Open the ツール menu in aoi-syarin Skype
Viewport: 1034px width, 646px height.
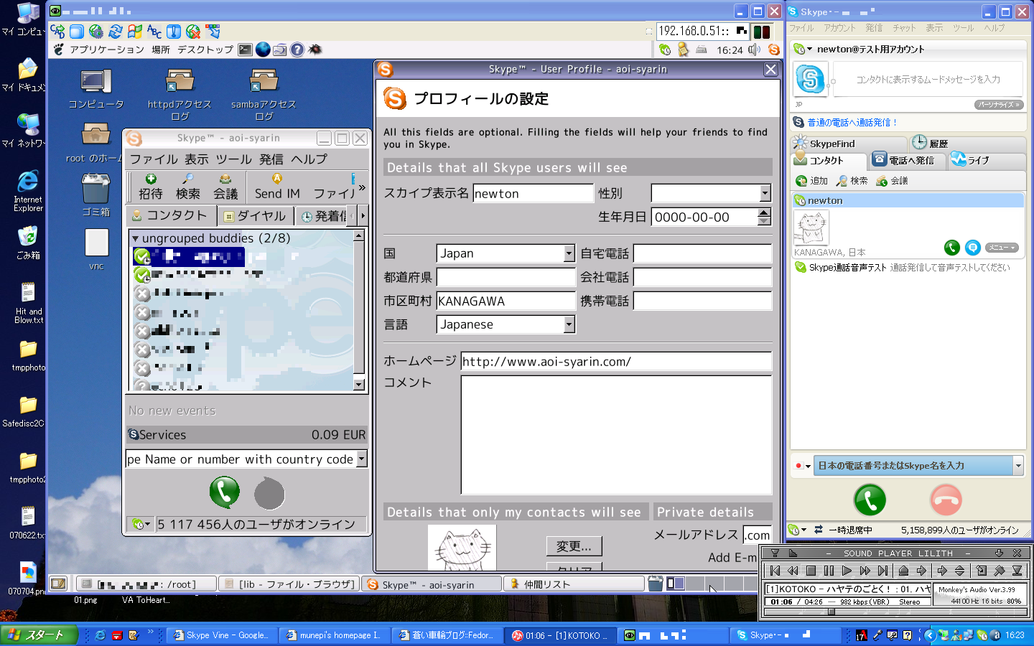(x=233, y=159)
